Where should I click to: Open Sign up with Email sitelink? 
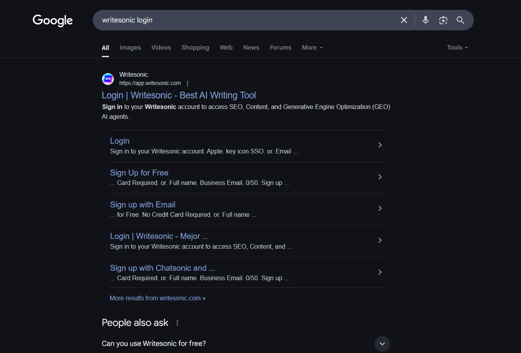pos(143,205)
